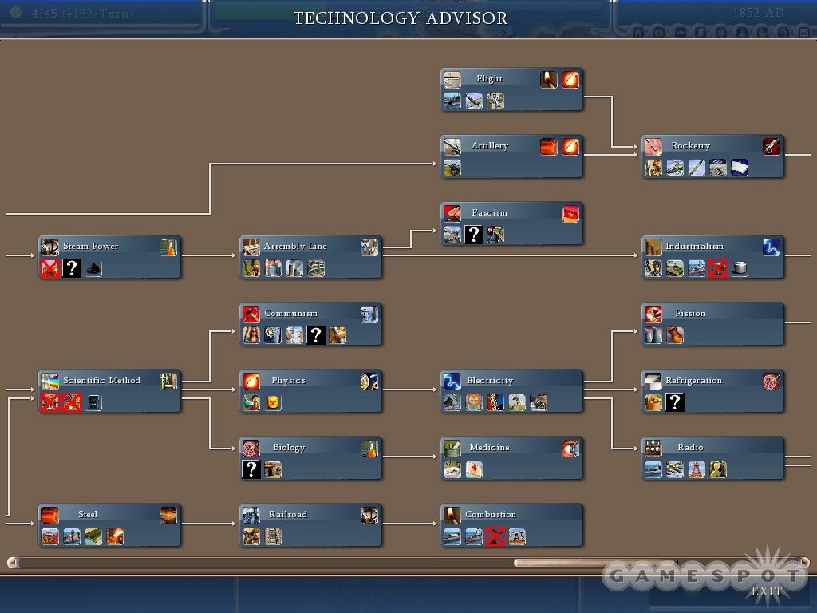
Task: Click the Eiffel Tower icon under Radio
Action: [696, 469]
